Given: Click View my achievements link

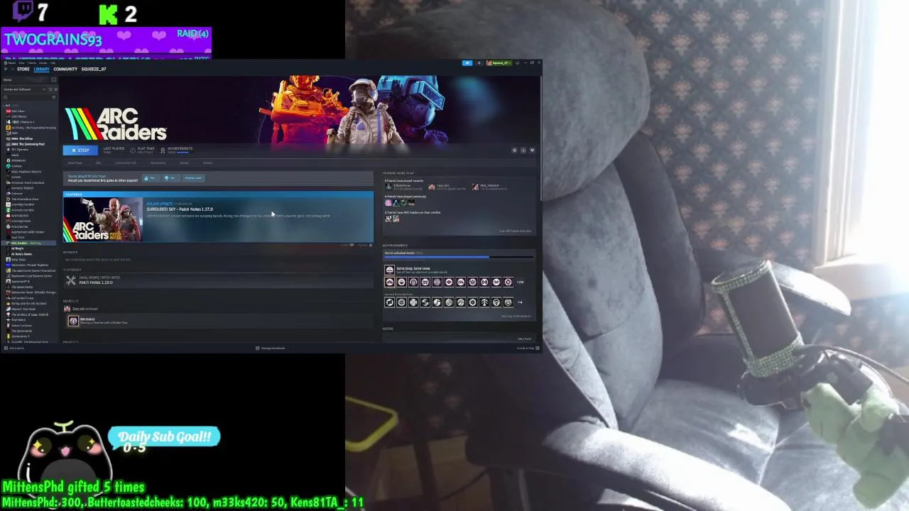Looking at the screenshot, I should pyautogui.click(x=516, y=316).
